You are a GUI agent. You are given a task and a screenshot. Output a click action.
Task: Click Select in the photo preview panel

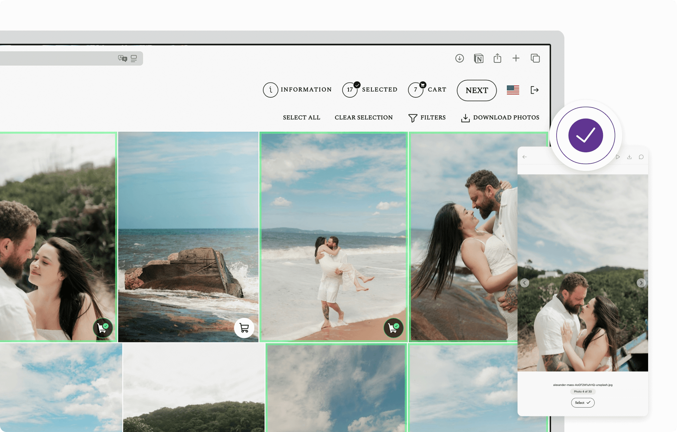[x=583, y=403]
